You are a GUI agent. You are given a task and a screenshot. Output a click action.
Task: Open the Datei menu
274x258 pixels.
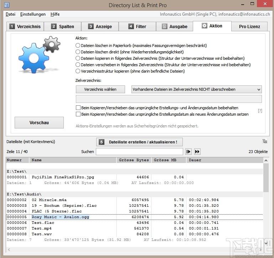coord(10,14)
